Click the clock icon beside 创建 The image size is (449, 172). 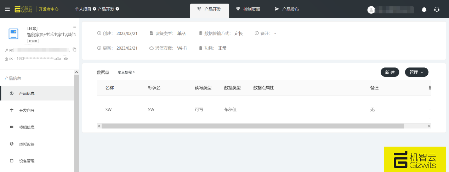coord(99,33)
